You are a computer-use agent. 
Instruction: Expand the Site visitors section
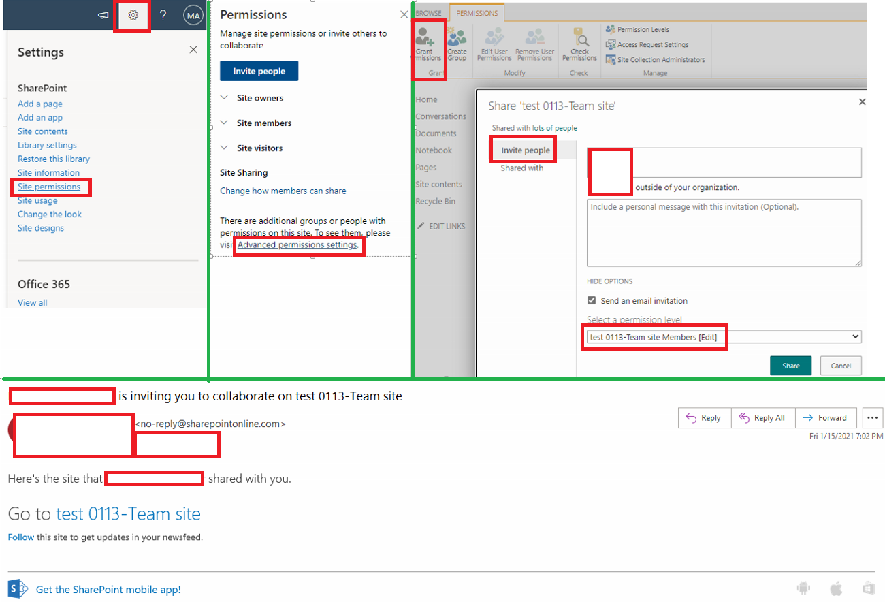coord(251,148)
